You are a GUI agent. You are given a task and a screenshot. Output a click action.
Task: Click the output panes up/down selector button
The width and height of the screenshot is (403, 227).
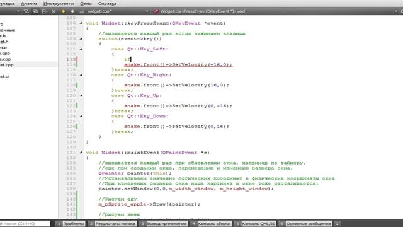(338, 224)
